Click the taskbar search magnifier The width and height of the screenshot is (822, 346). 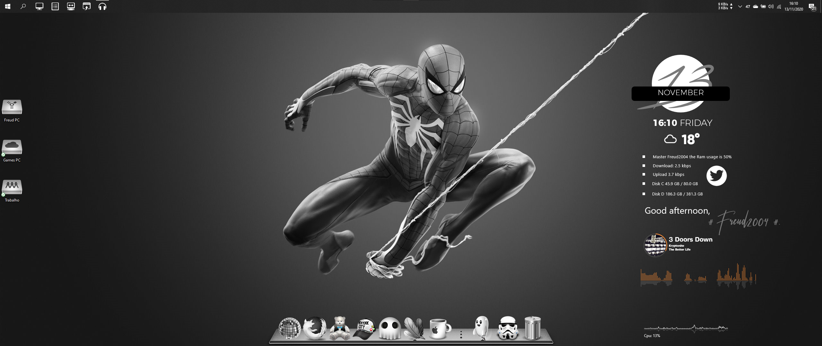pos(23,6)
